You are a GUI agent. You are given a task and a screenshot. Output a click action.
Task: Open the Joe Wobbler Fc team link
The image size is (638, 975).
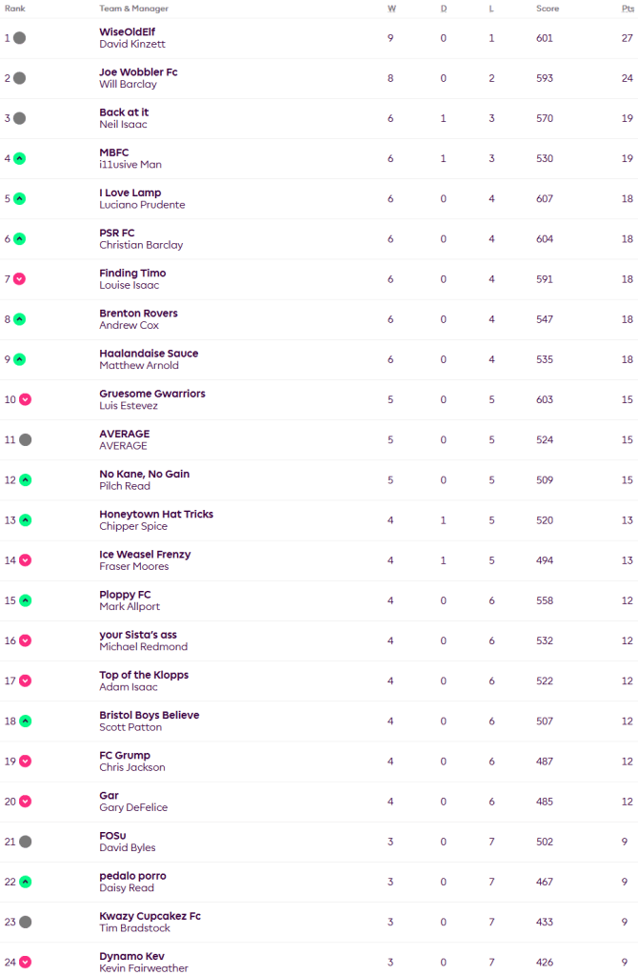pos(138,72)
